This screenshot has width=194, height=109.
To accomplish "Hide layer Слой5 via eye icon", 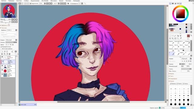I will click(2, 65).
